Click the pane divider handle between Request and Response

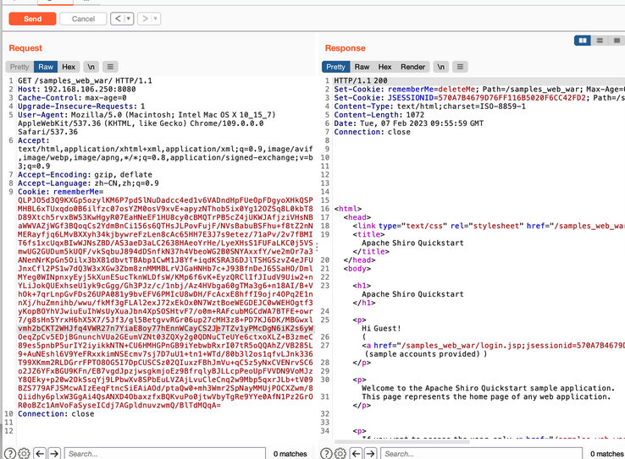pos(317,248)
